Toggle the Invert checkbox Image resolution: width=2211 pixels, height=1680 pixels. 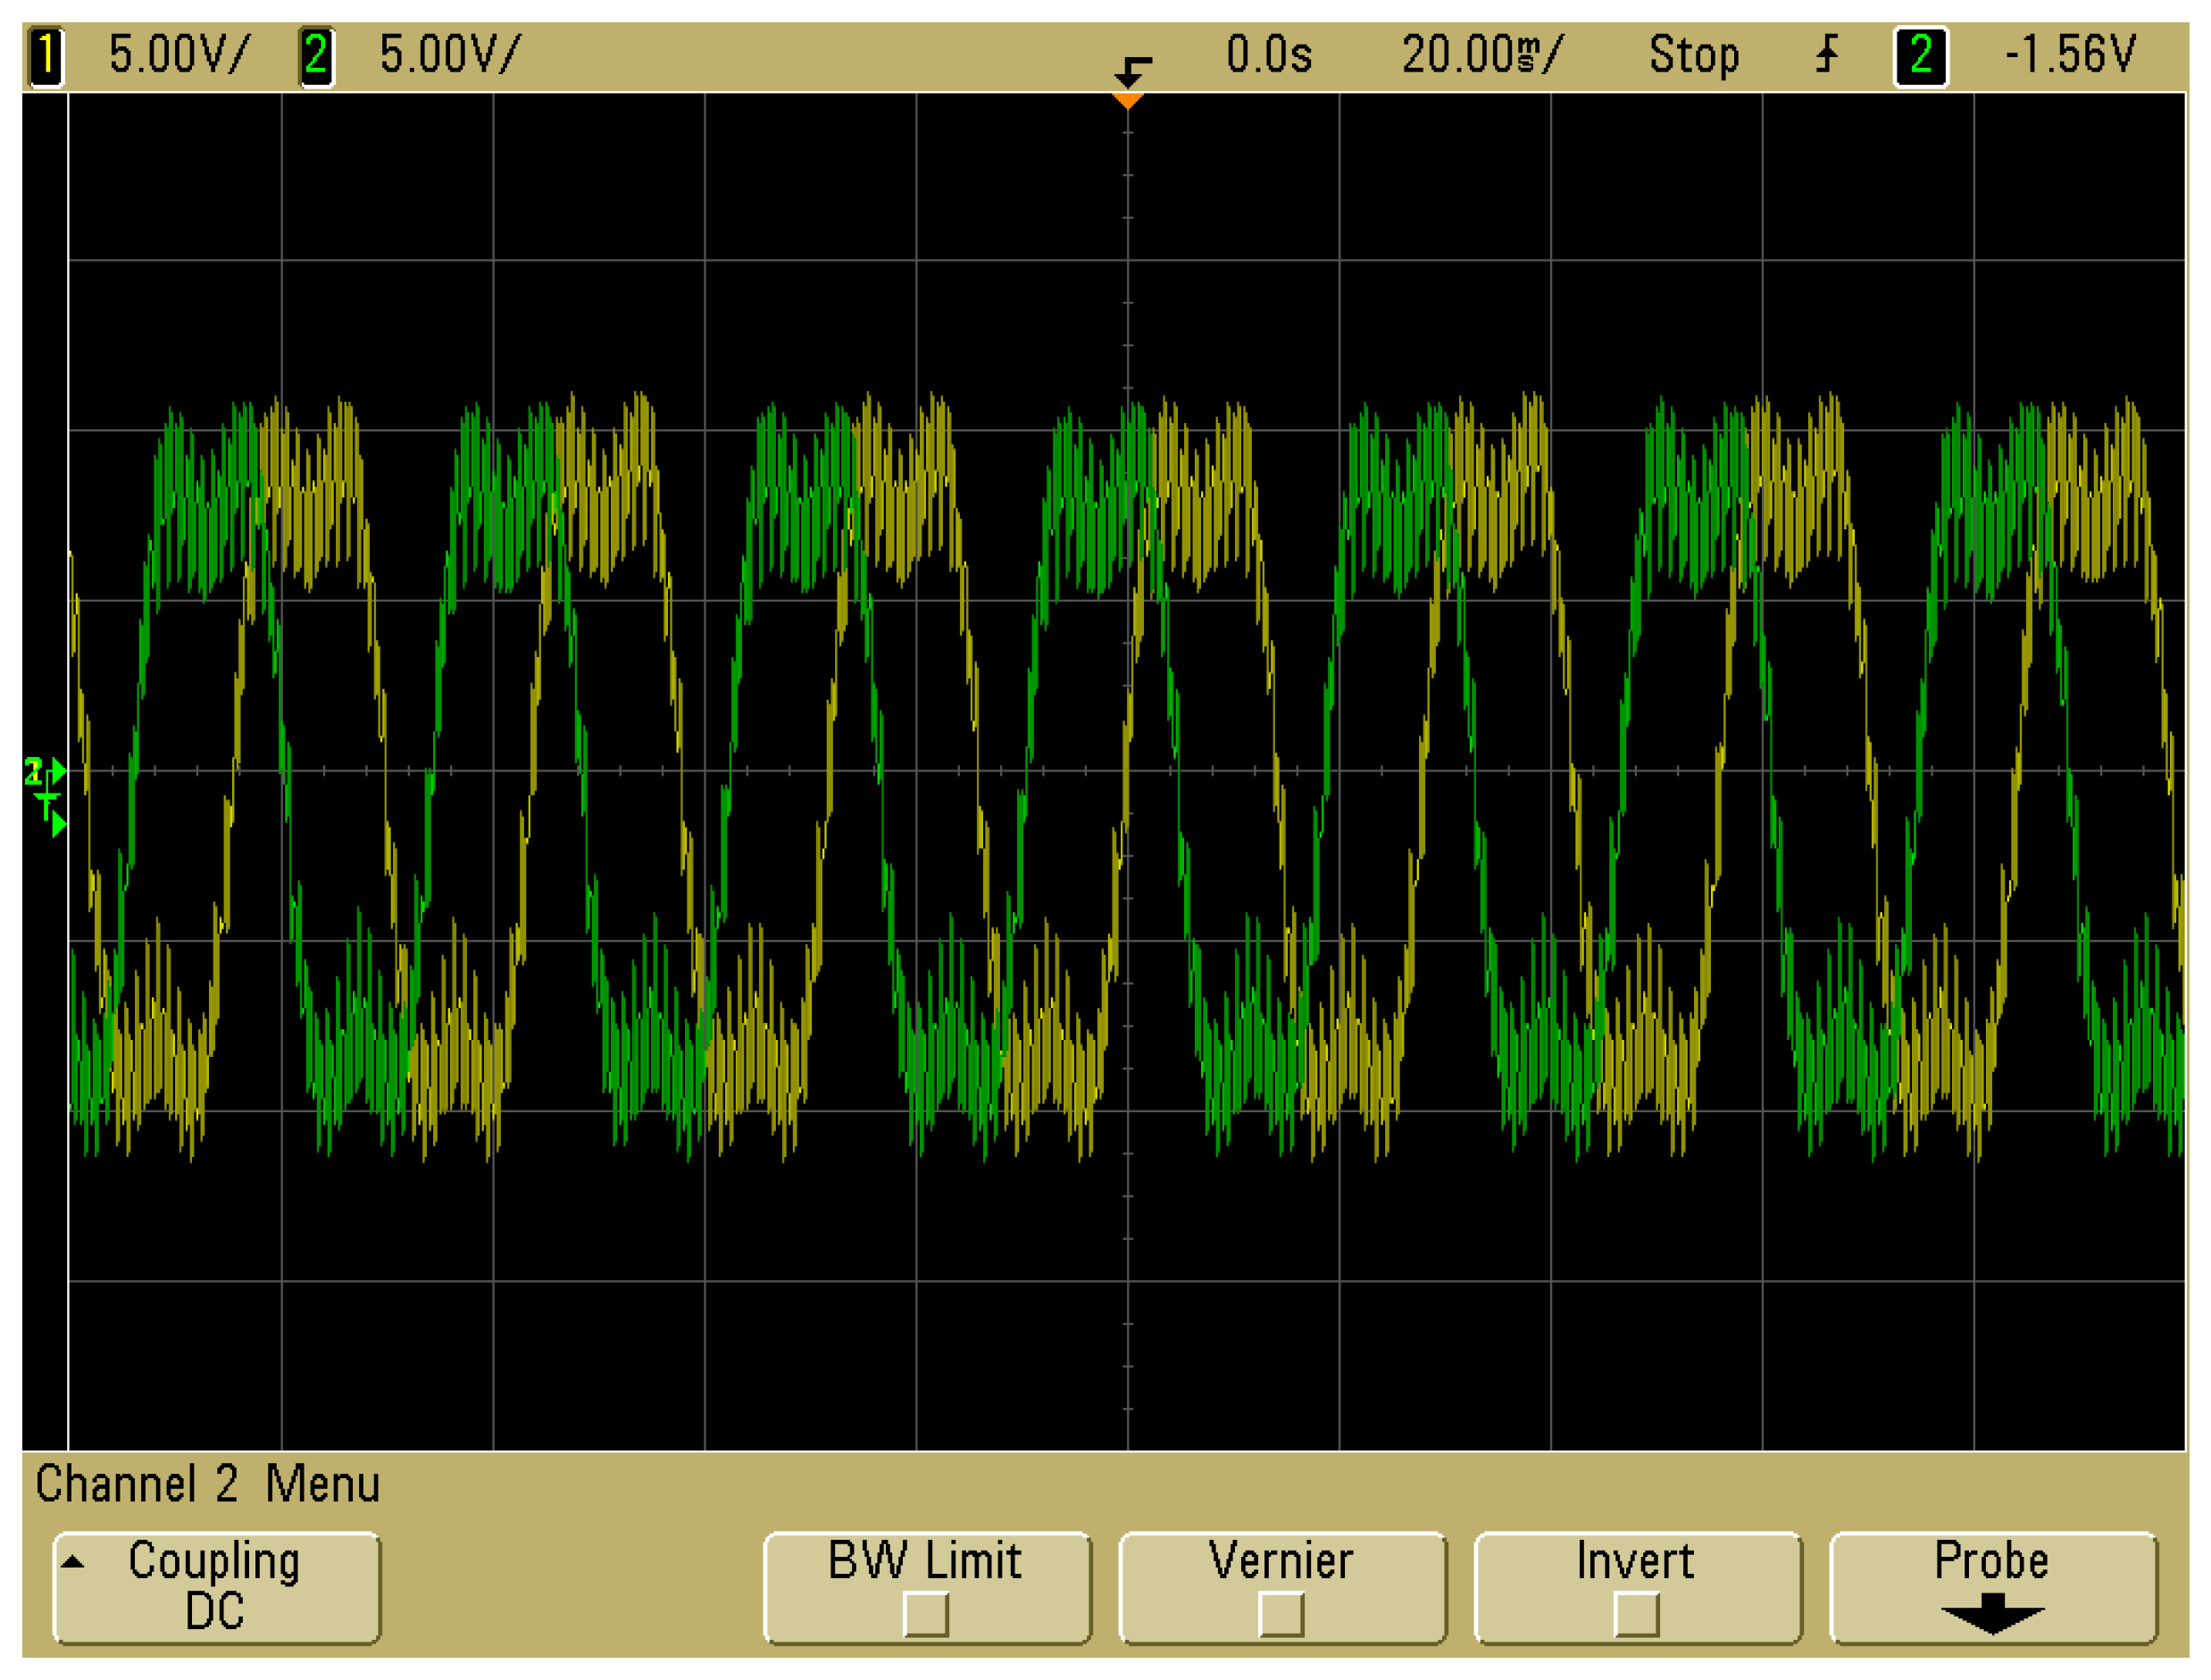(x=1637, y=1615)
